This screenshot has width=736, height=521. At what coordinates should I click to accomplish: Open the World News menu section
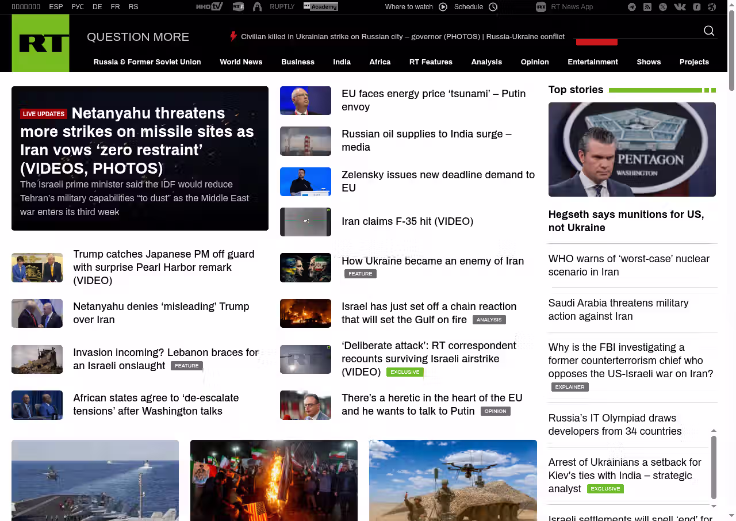[241, 62]
